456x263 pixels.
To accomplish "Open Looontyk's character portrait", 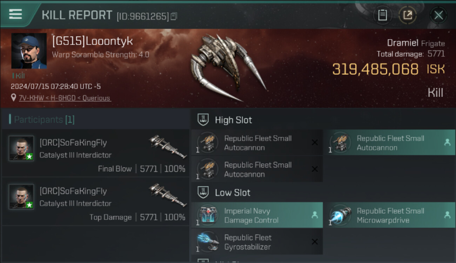I will (29, 51).
